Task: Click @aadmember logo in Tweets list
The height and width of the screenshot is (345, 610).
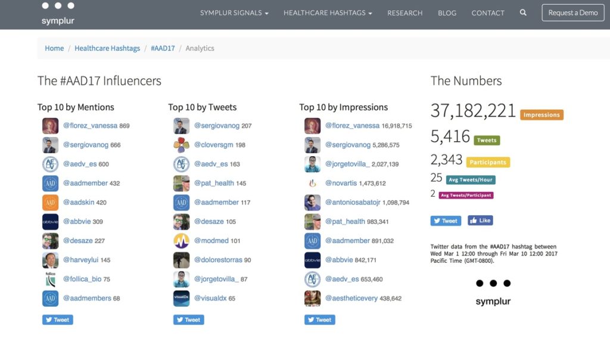Action: point(181,202)
